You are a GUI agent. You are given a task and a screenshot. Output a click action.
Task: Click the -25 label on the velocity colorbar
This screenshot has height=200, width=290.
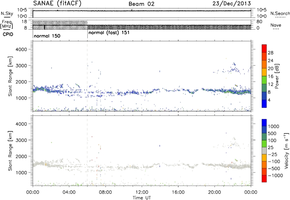272,155
